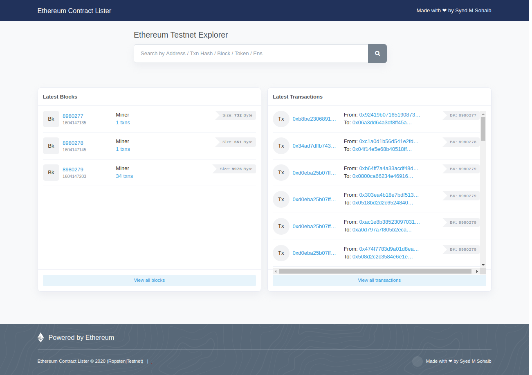The height and width of the screenshot is (375, 532).
Task: Click the Latest Transactions heading
Action: point(298,97)
